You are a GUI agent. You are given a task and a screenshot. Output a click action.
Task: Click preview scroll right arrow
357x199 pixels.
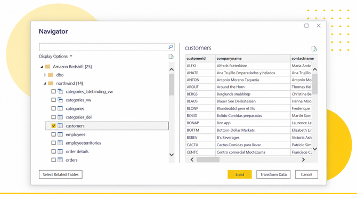coord(303,160)
